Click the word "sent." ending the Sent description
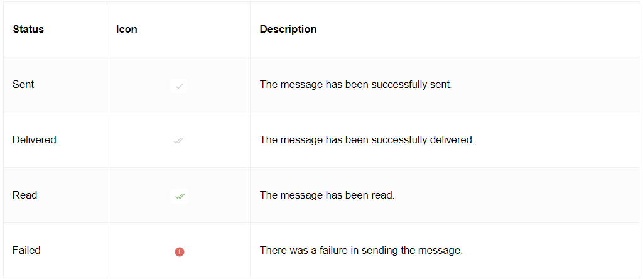The image size is (643, 279). tap(441, 85)
